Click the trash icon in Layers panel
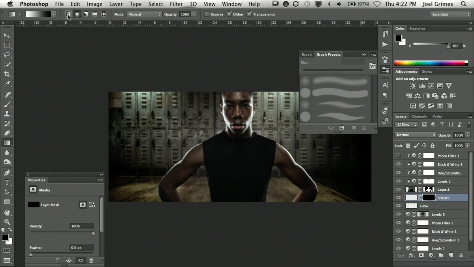 (461, 255)
